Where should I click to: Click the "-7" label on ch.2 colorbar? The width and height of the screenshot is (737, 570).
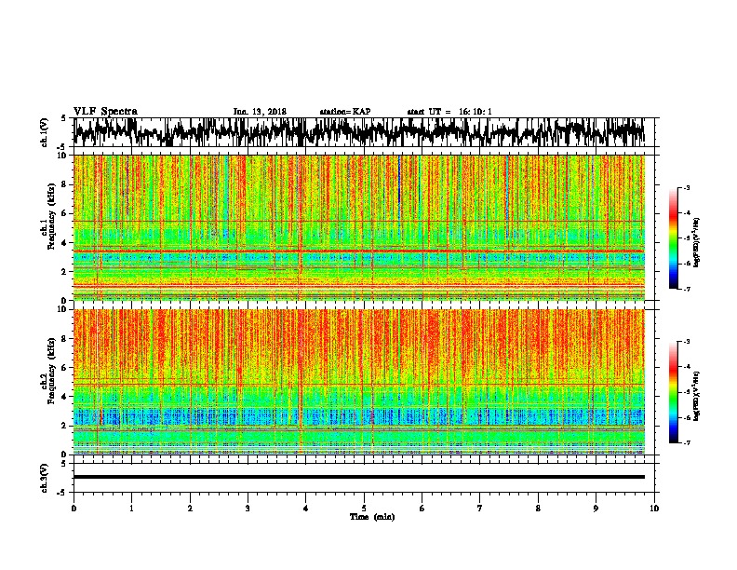(687, 443)
